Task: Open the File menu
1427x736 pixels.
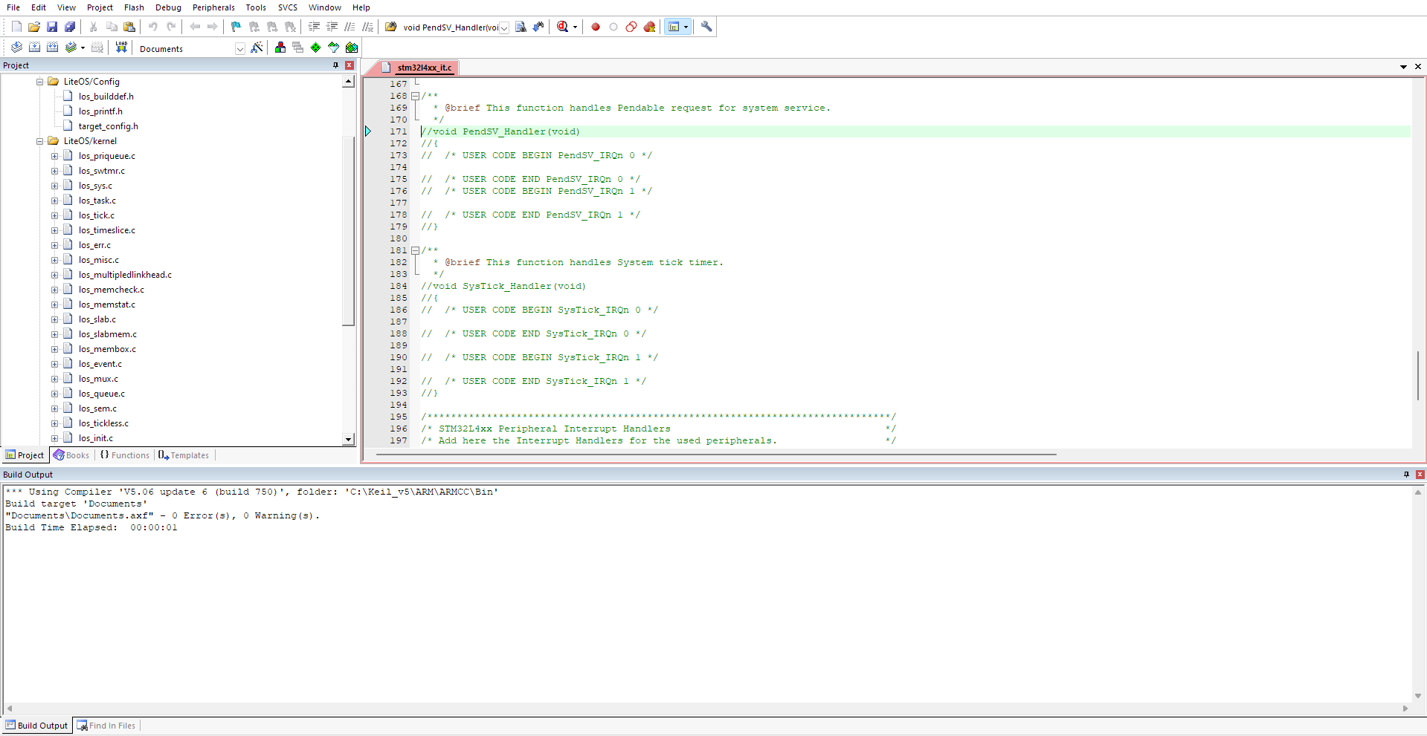Action: coord(13,7)
